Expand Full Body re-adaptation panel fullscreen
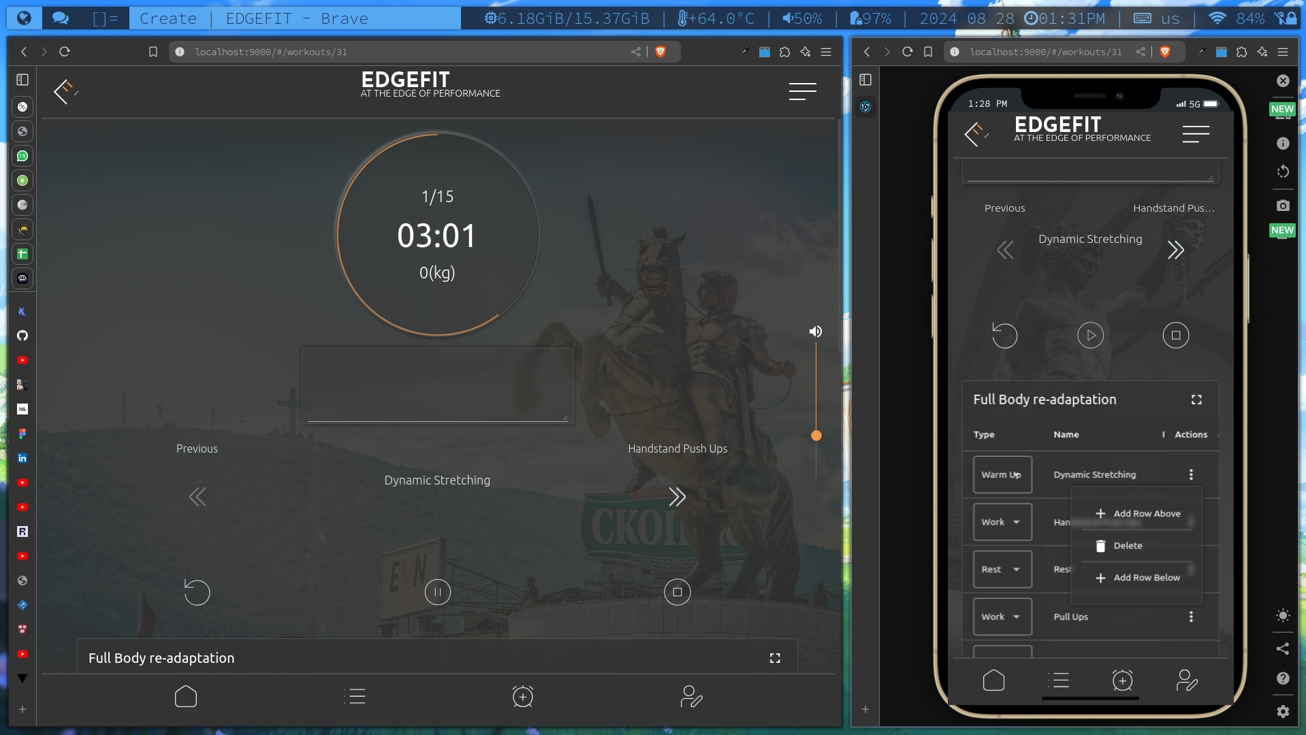This screenshot has width=1306, height=735. tap(774, 658)
